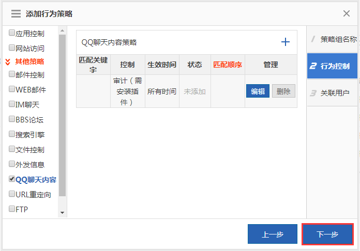
Task: Enable the 网站访问 checkbox
Action: (12, 48)
